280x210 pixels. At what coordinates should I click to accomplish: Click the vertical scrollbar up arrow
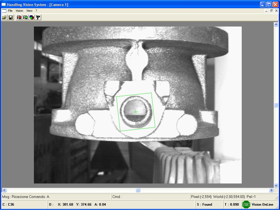276,24
